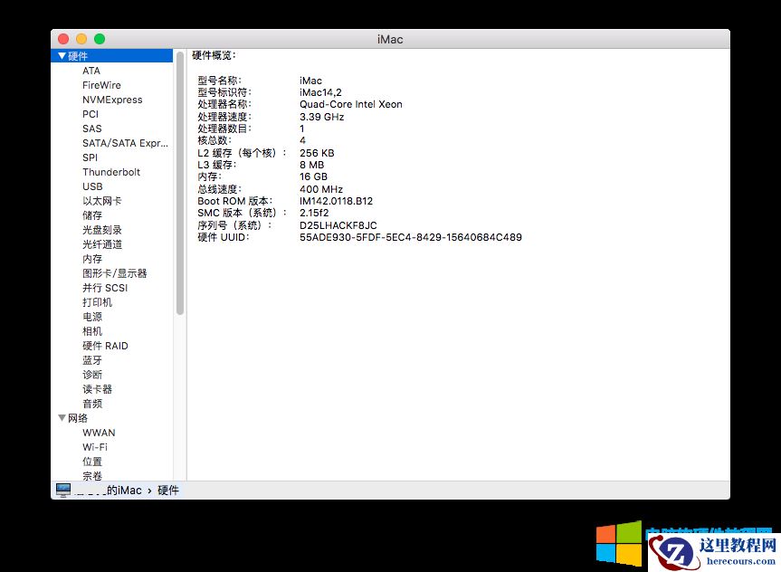Viewport: 781px width, 572px height.
Task: Select 储存 in the sidebar
Action: coord(92,215)
